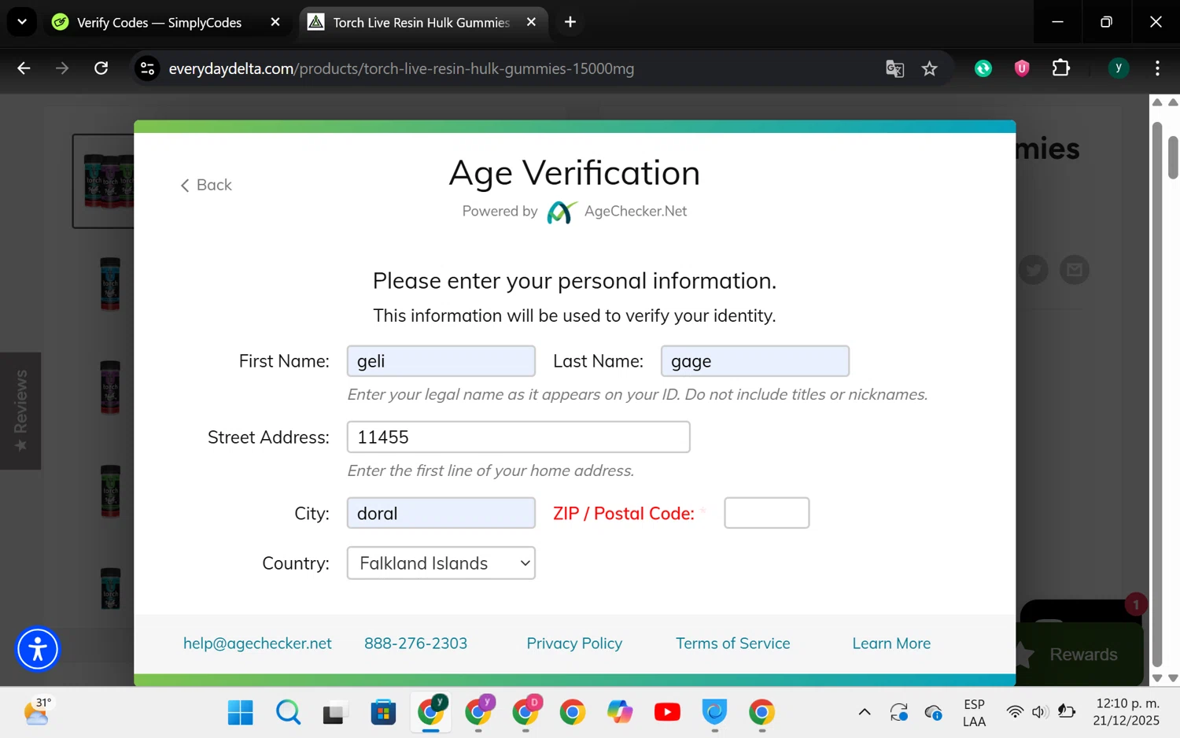Close the Verify Codes tab
Image resolution: width=1180 pixels, height=738 pixels.
coord(275,22)
